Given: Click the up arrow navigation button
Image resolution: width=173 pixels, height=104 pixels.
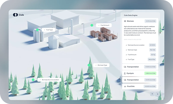Looking at the screenshot, I should pyautogui.click(x=152, y=94).
